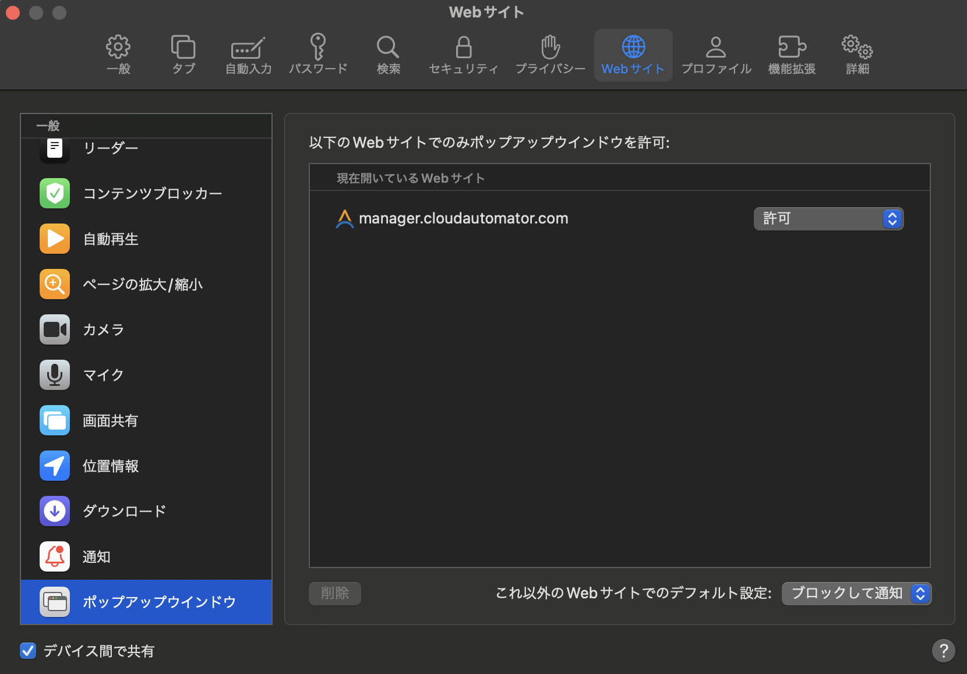The width and height of the screenshot is (967, 674).
Task: Switch to the パスワード settings icon
Action: tap(317, 54)
